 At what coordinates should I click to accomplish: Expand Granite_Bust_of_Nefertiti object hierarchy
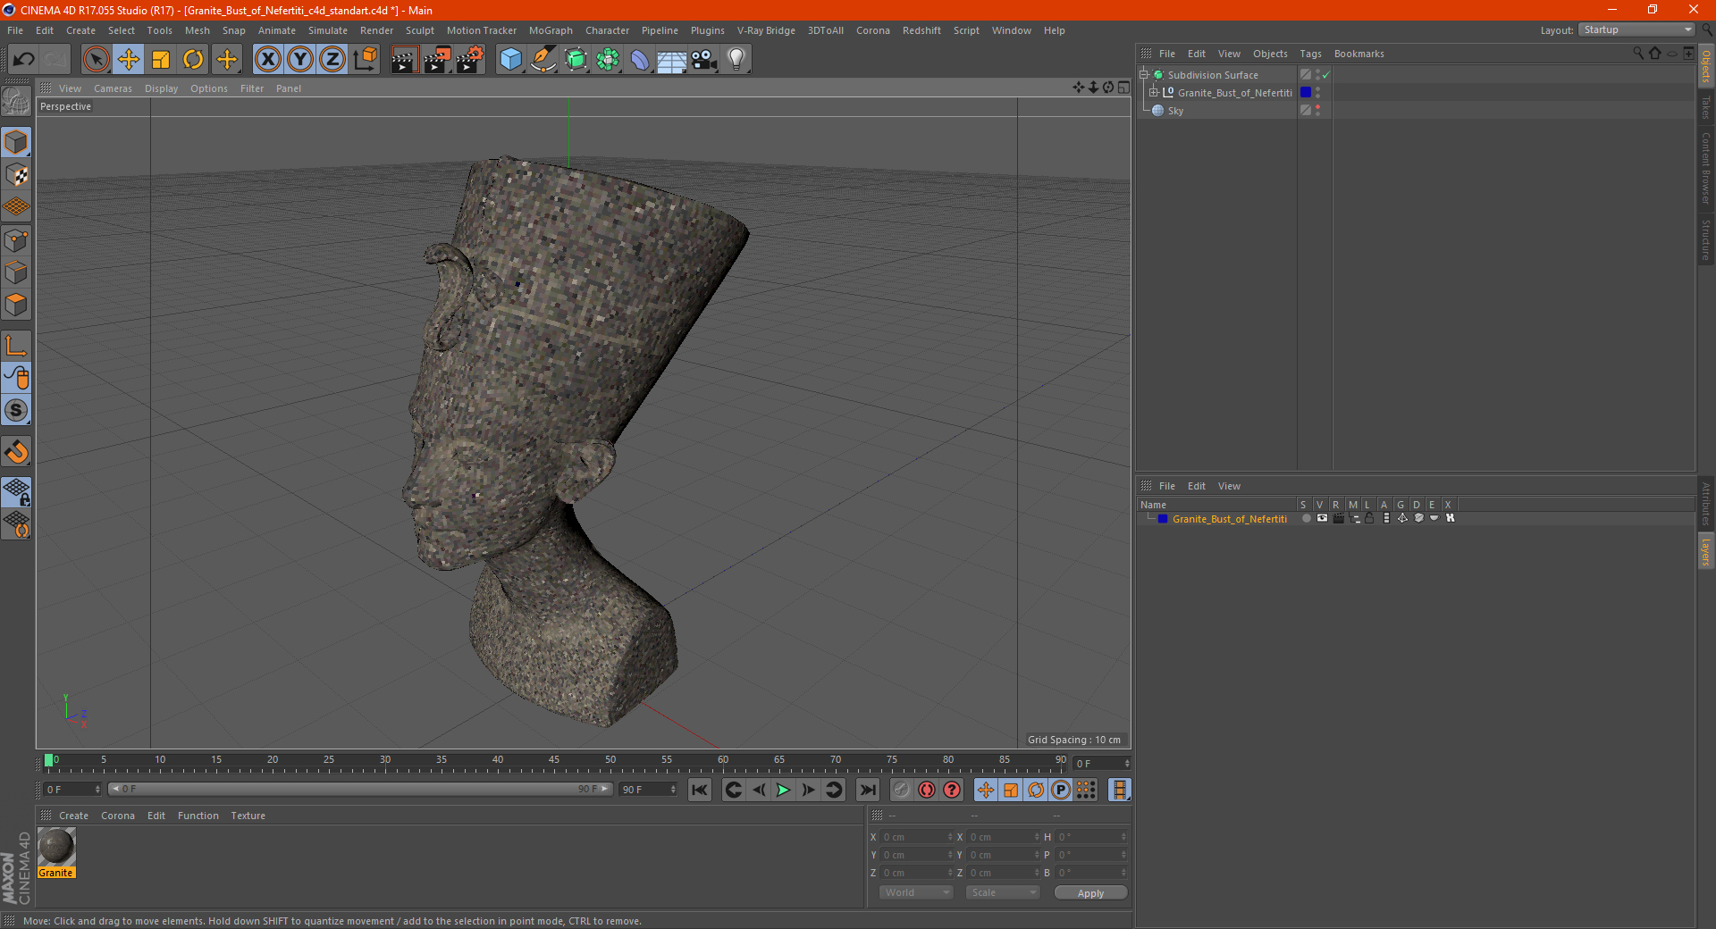[1153, 93]
